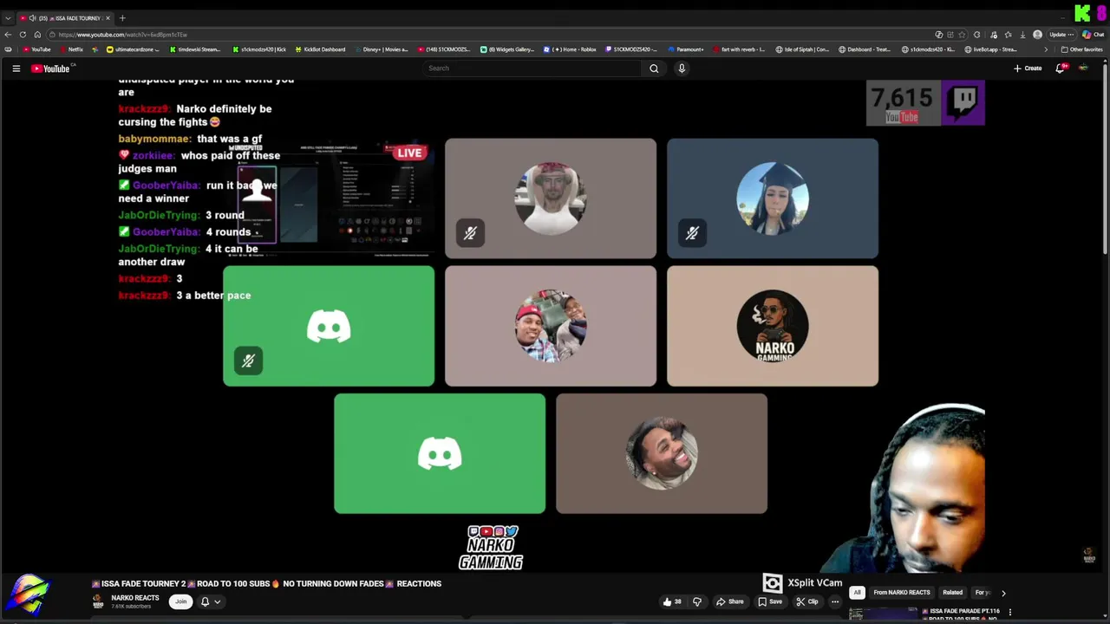Click the Join channel button

pos(180,601)
